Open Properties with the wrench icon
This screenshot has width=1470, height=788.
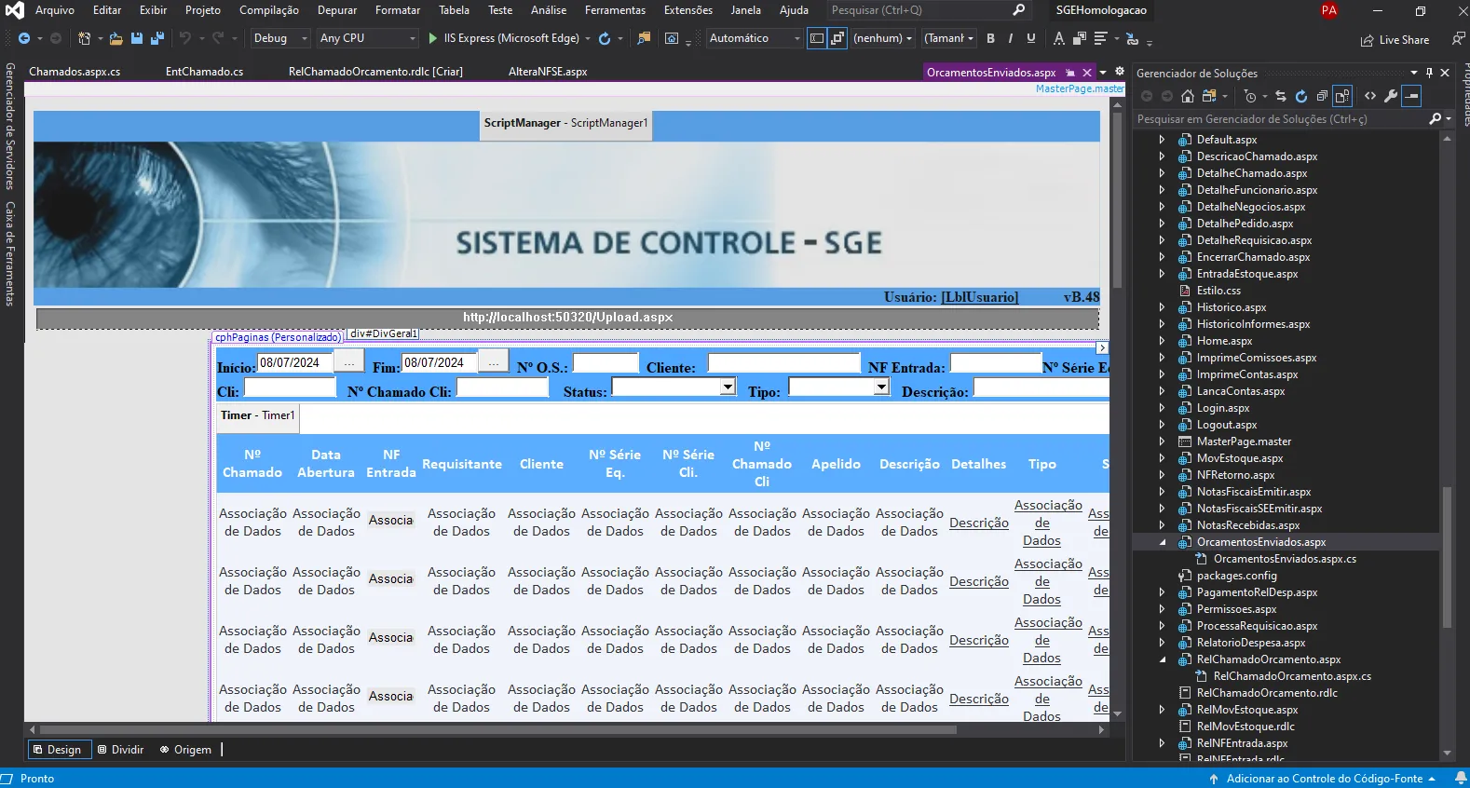(x=1391, y=96)
